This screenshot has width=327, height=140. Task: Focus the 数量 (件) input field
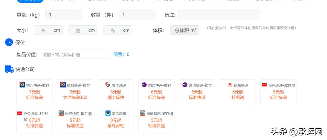click(137, 15)
